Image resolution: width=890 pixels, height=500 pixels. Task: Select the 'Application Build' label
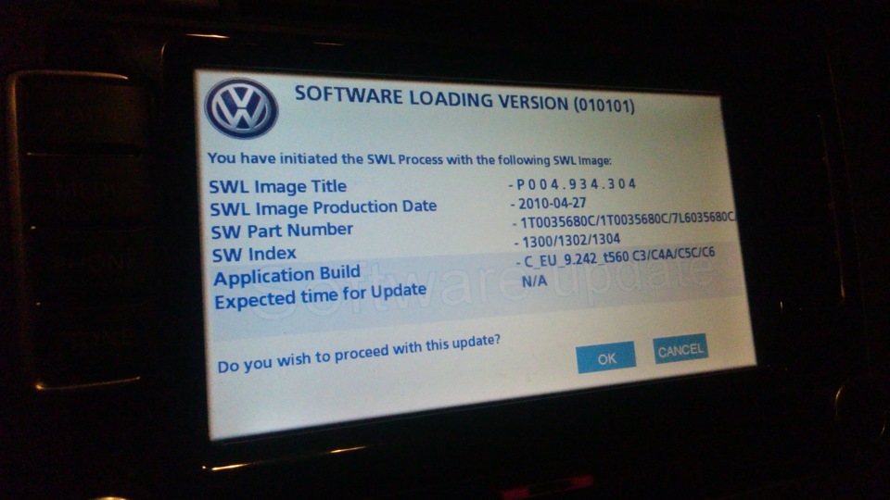coord(286,276)
